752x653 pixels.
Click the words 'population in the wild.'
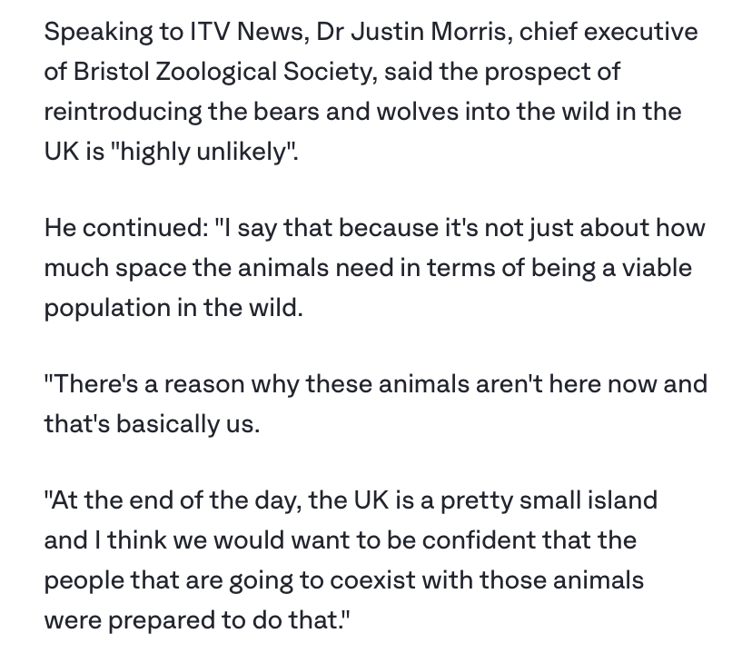click(x=173, y=307)
